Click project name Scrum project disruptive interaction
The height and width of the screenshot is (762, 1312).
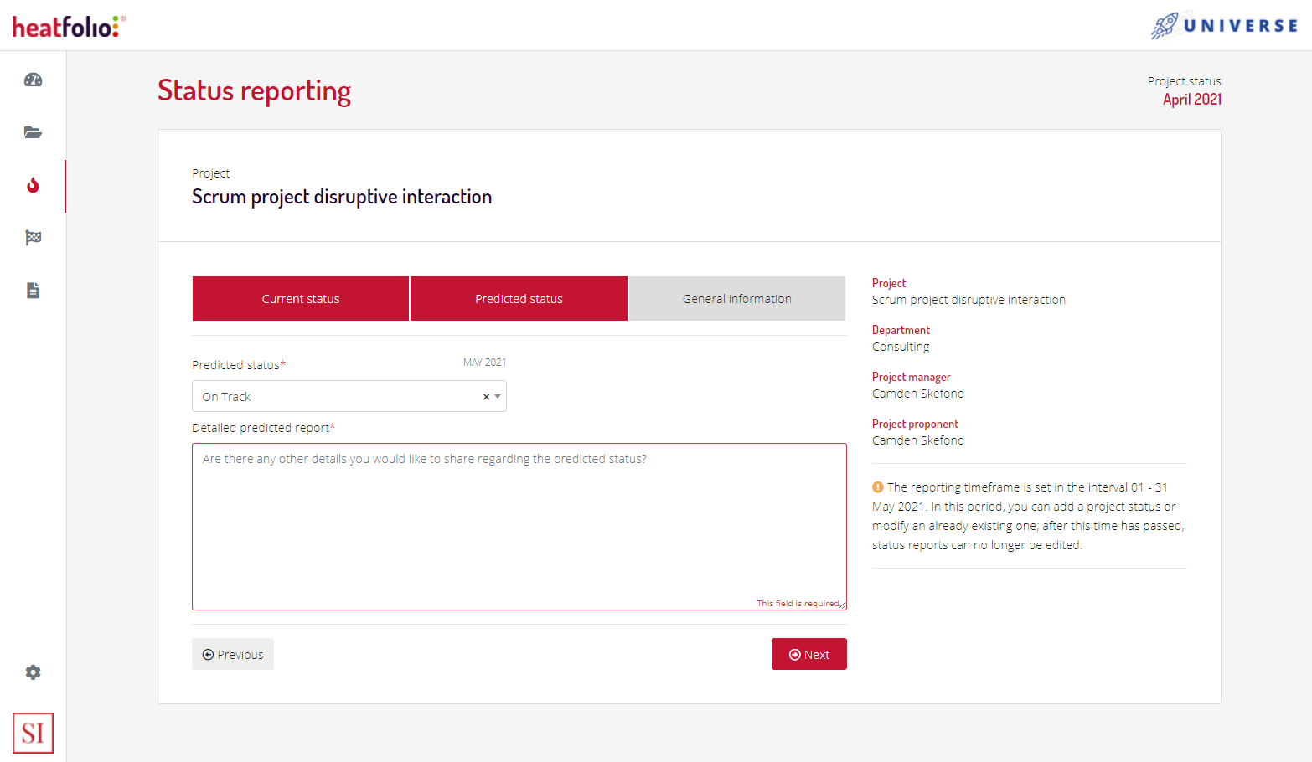click(x=342, y=197)
